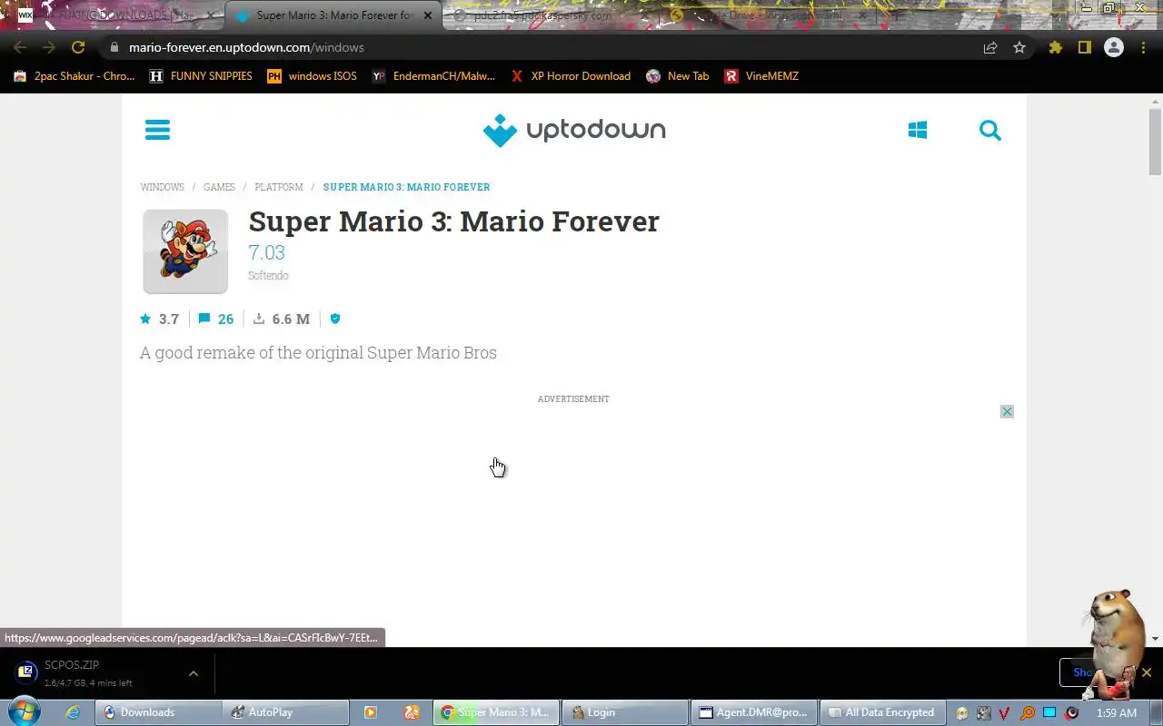
Task: Click the Uptodown logo
Action: tap(574, 130)
